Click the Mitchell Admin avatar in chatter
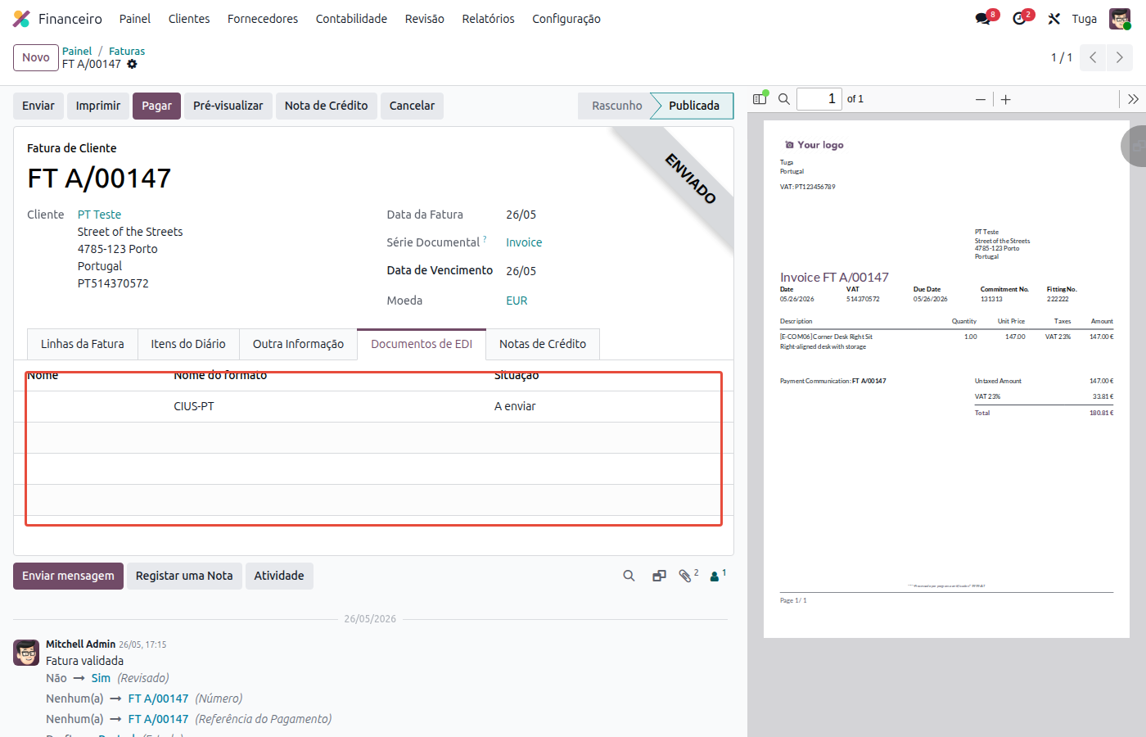This screenshot has height=737, width=1146. pyautogui.click(x=26, y=653)
